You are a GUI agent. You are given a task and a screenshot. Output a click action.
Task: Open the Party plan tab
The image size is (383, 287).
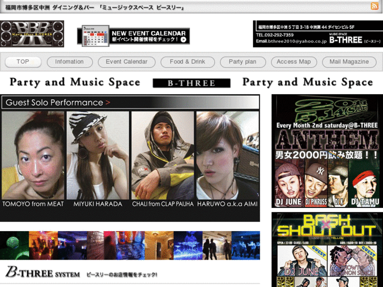click(242, 62)
